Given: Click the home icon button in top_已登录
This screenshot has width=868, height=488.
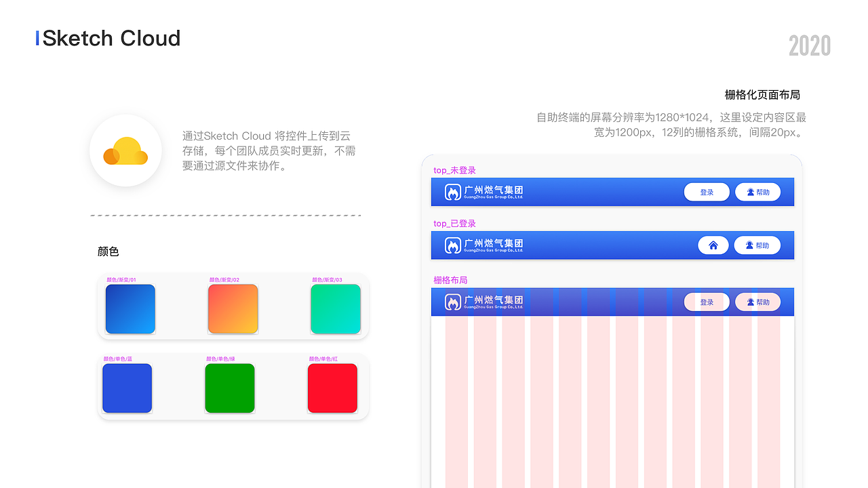Looking at the screenshot, I should tap(713, 245).
